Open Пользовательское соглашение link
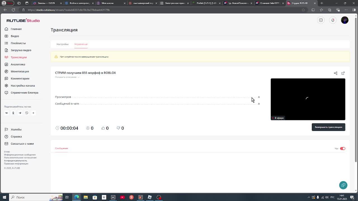The height and width of the screenshot is (201, 358). 20,158
